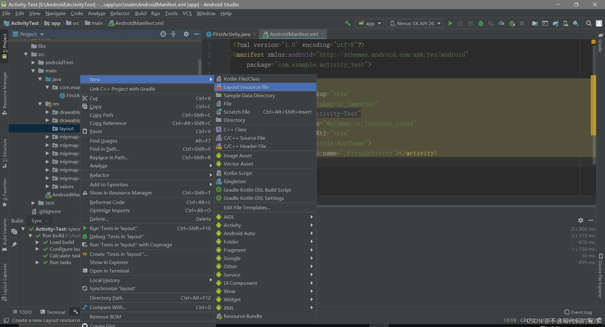Open the Android profiler icon

[x=501, y=23]
